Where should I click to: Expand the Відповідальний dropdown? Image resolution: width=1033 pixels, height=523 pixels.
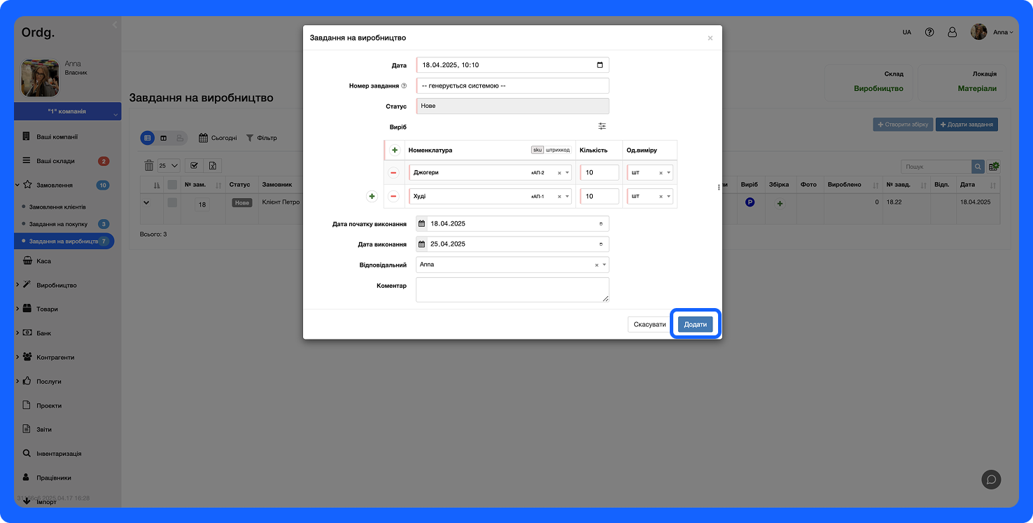point(604,265)
